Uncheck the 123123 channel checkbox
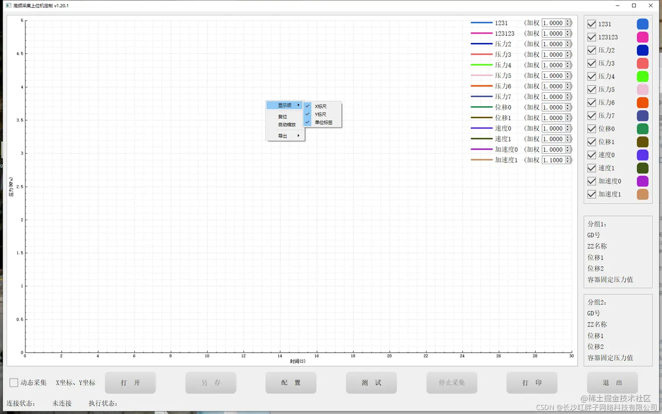Viewport: 662px width, 414px height. click(592, 37)
